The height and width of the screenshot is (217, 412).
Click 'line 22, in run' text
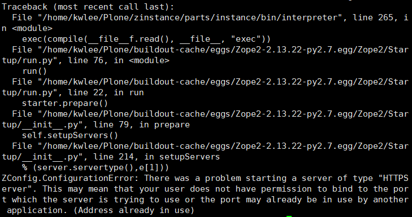[106, 92]
